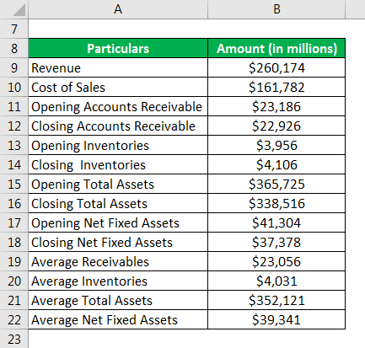Viewport: 365px width, 348px height.
Task: Select row 17 header
Action: [x=14, y=222]
